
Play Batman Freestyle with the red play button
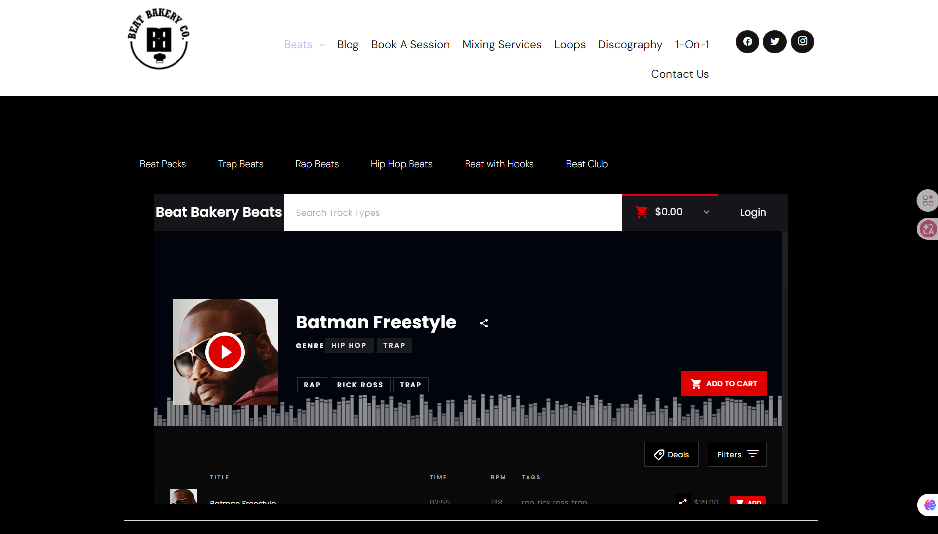pos(225,352)
